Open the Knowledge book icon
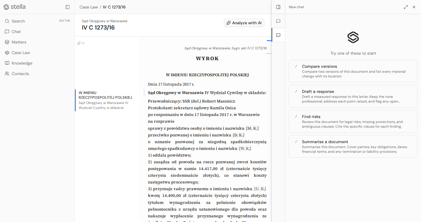 [7, 63]
